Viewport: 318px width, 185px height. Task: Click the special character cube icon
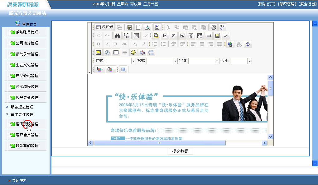[142, 53]
